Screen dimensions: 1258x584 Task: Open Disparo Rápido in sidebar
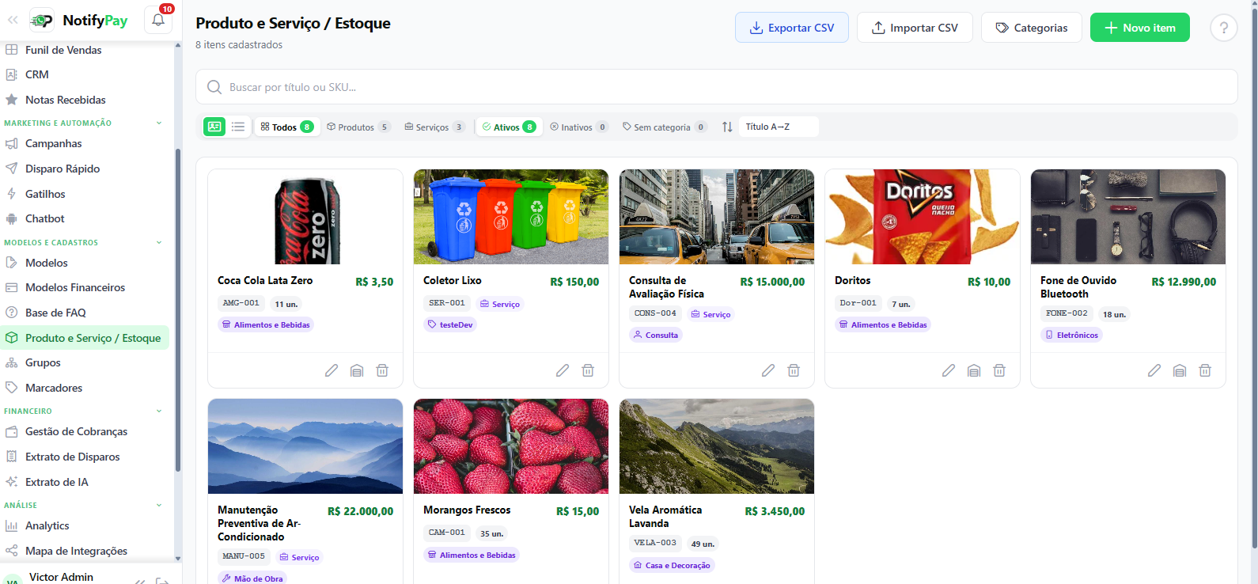[x=85, y=169]
